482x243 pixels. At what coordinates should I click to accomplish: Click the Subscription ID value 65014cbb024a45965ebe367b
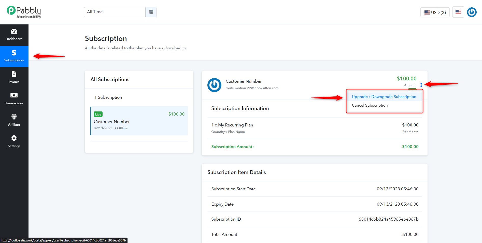(x=389, y=219)
